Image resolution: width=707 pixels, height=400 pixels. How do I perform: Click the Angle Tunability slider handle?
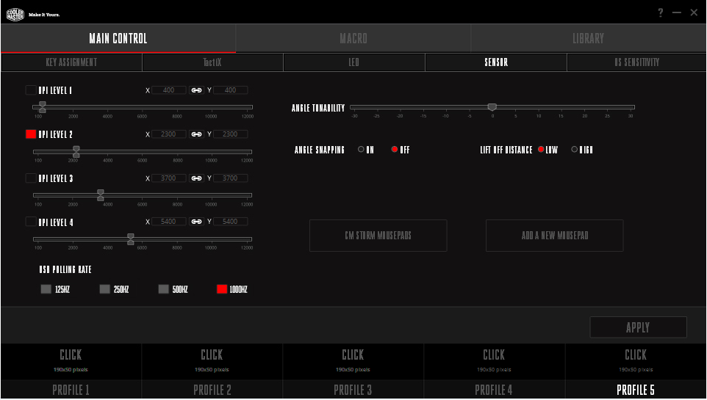[x=492, y=107]
